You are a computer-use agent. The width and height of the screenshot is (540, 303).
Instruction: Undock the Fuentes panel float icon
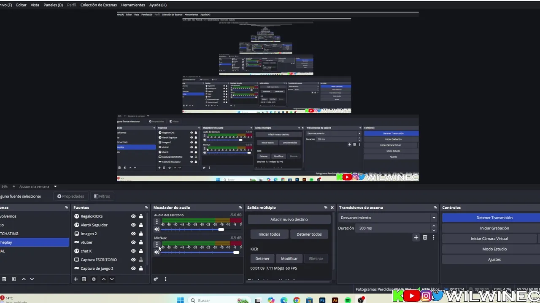pos(146,207)
